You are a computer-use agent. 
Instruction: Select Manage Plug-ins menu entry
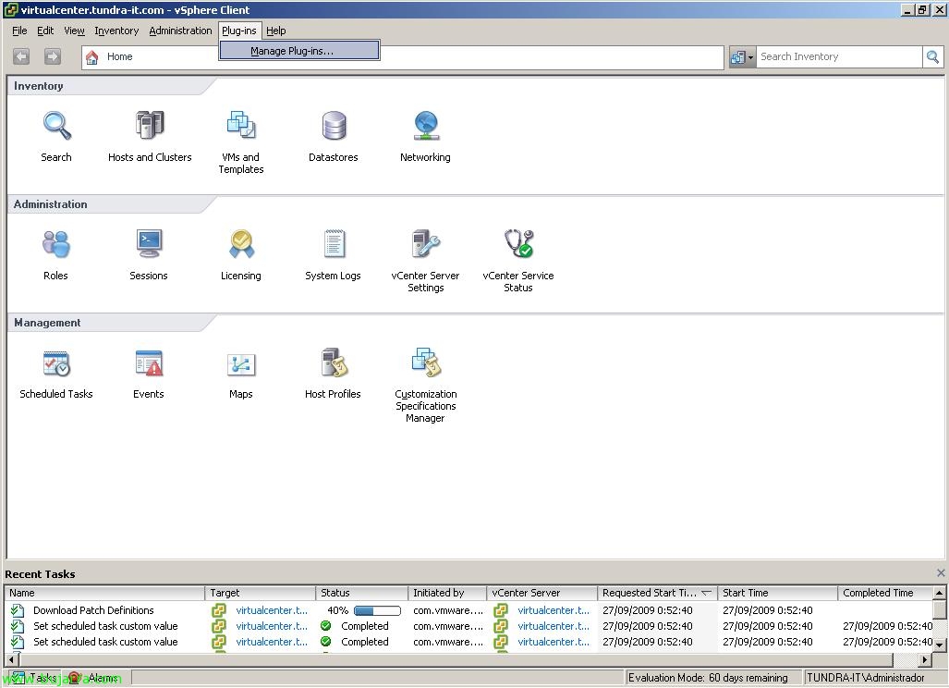[x=292, y=51]
